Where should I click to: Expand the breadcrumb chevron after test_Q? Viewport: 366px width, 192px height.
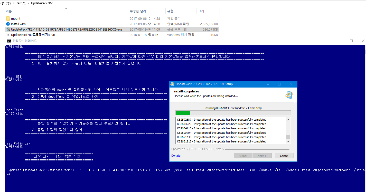click(28, 3)
